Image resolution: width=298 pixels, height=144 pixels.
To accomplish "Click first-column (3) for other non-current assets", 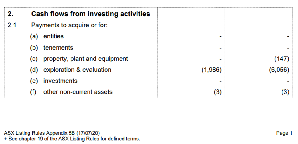I will (x=217, y=92).
